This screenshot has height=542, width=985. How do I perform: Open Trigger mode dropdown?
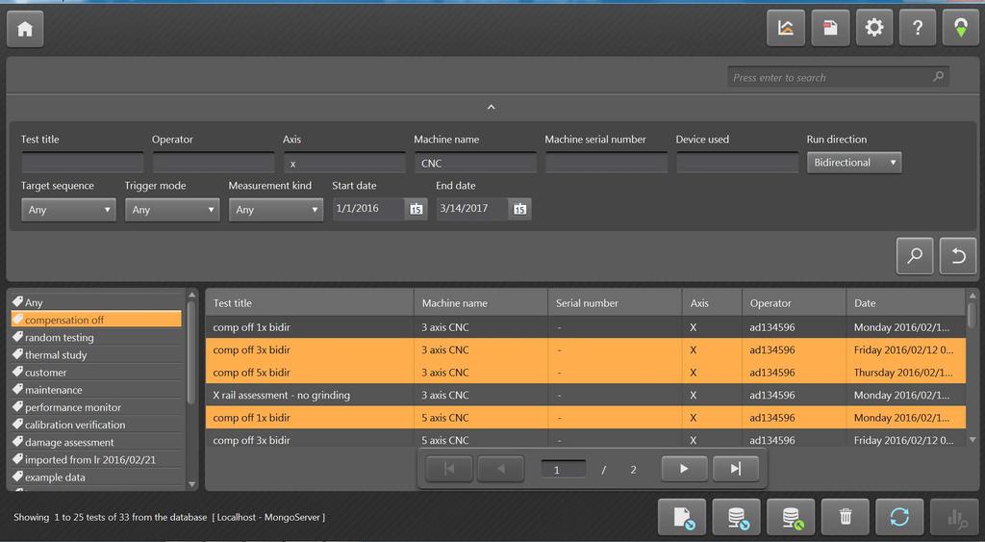pos(172,210)
